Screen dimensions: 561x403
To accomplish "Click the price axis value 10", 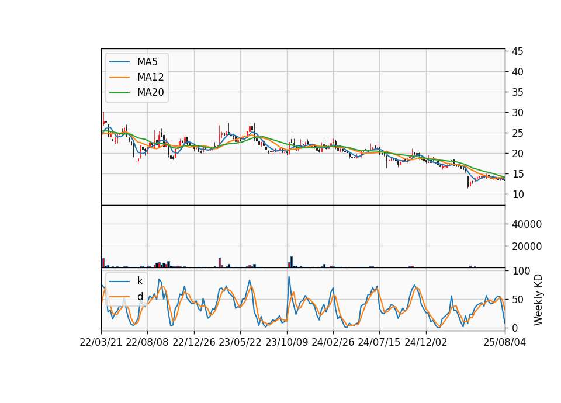I will (517, 194).
